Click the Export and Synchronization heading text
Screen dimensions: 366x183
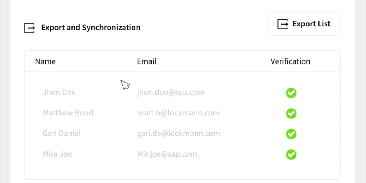91,28
